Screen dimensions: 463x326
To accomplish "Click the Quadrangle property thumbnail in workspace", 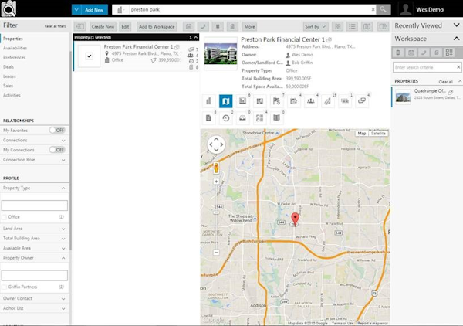I will point(402,96).
